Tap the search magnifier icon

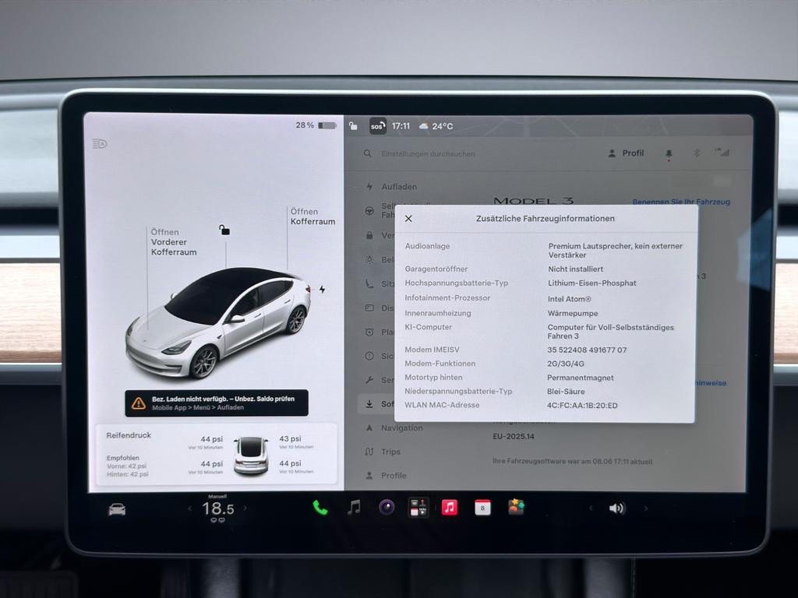368,153
